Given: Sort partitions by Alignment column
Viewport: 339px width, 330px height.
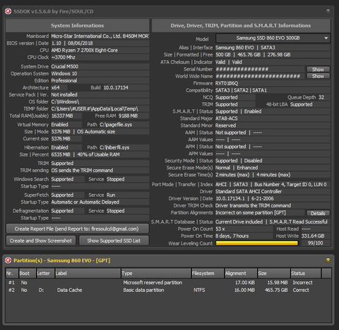Looking at the screenshot, I should click(241, 273).
